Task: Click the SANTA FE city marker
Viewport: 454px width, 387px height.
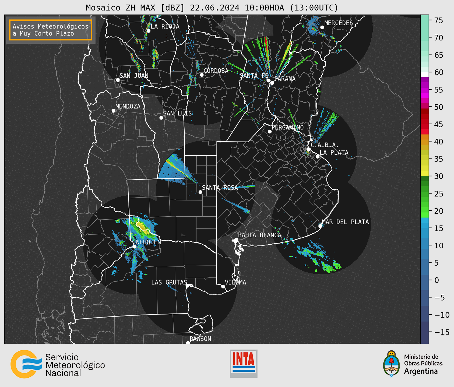Action: tap(269, 80)
